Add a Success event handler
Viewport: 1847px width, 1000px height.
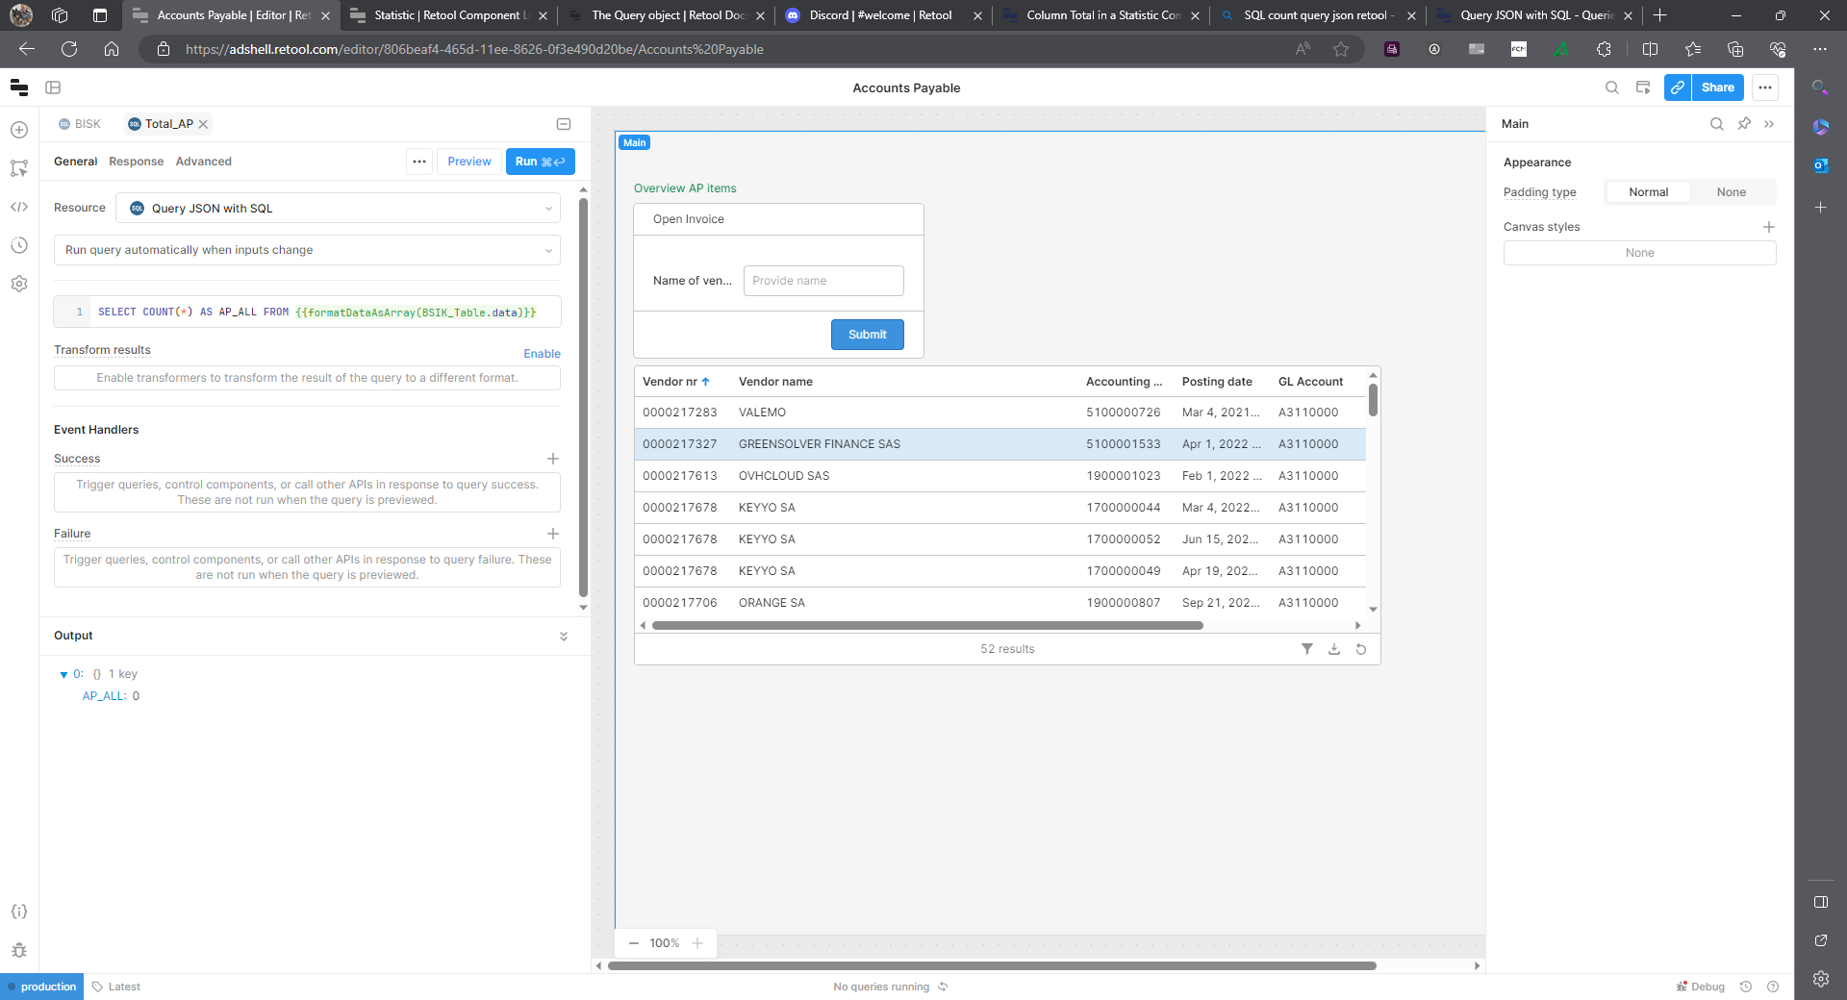click(x=553, y=459)
